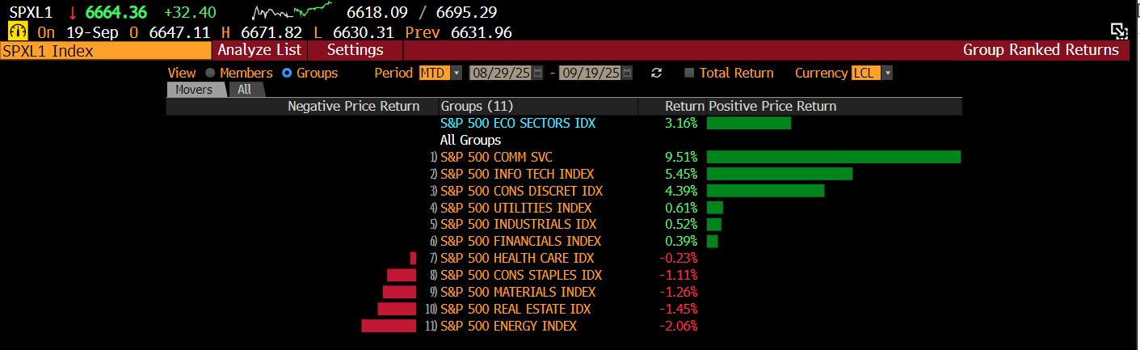This screenshot has height=350, width=1140.
Task: Click the green bar for INFO TECH INDEX
Action: pyautogui.click(x=780, y=174)
